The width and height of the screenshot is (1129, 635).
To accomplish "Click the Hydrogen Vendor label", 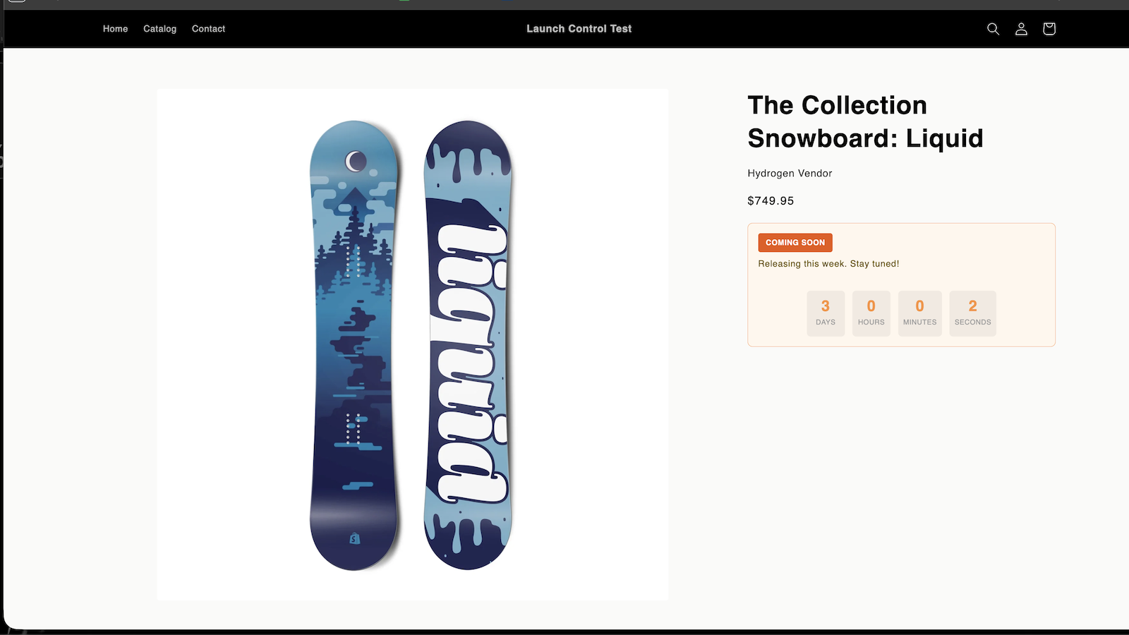I will 790,173.
